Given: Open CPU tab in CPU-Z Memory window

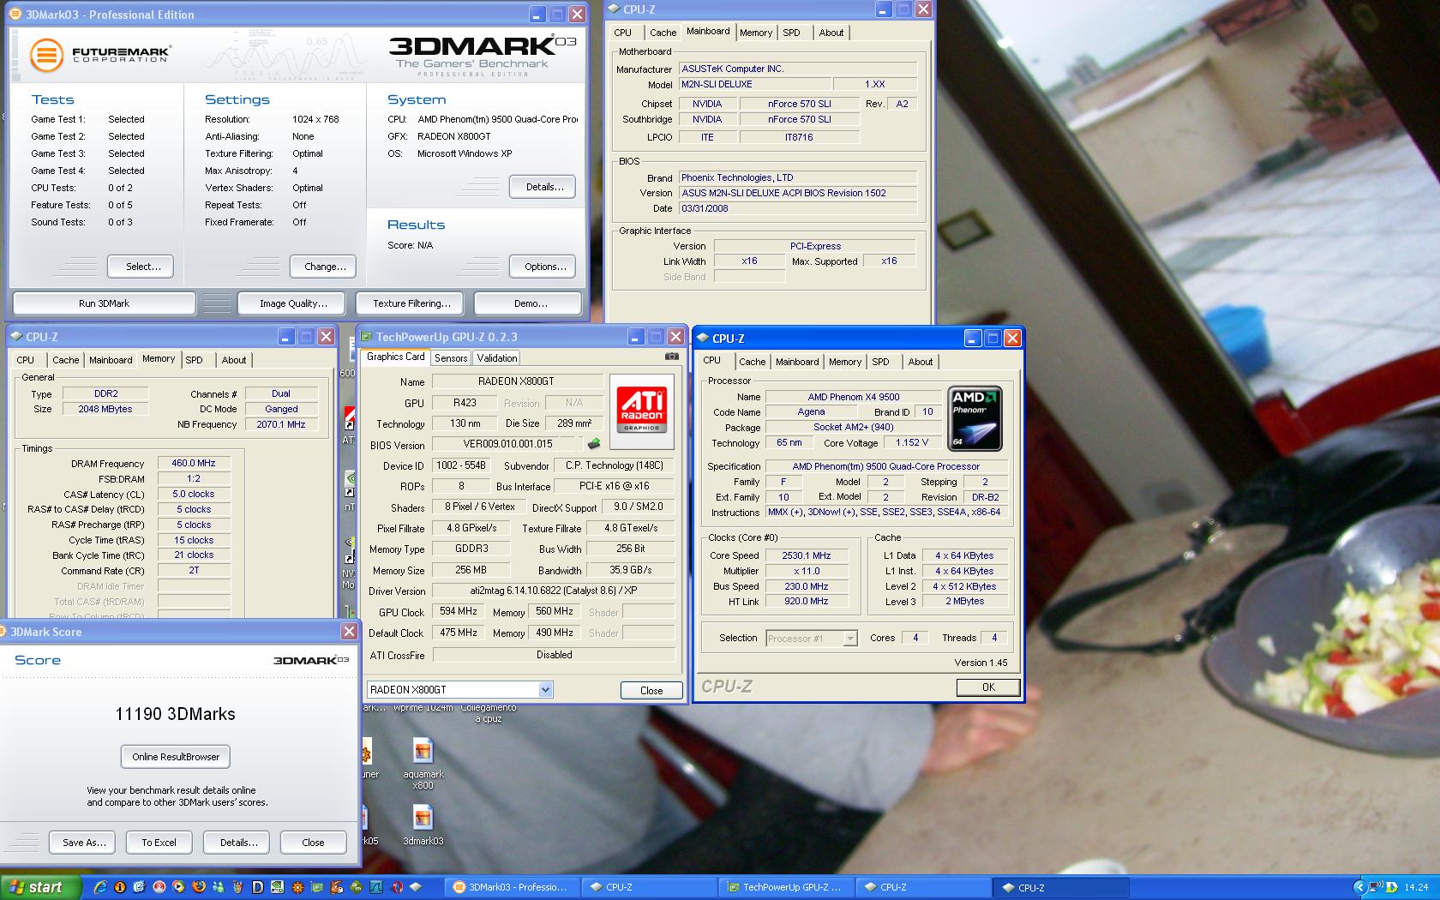Looking at the screenshot, I should [26, 360].
